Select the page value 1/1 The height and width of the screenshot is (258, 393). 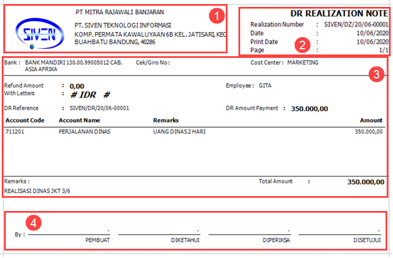tap(383, 50)
